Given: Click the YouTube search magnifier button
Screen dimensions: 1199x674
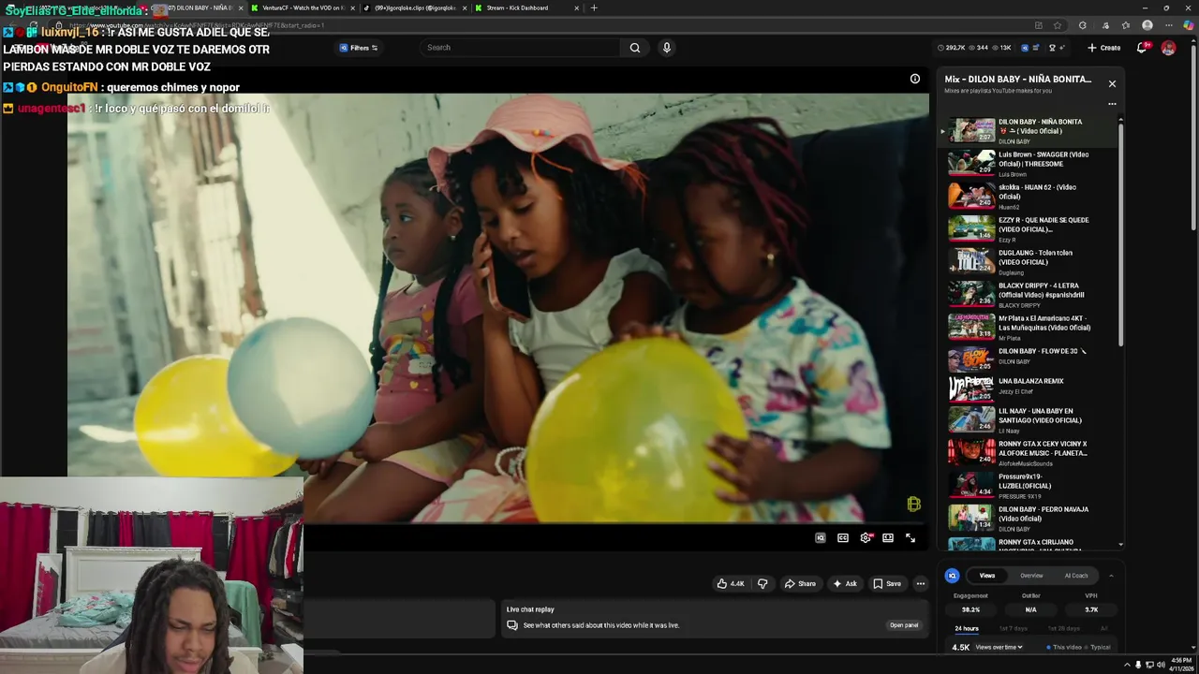Looking at the screenshot, I should [x=635, y=48].
